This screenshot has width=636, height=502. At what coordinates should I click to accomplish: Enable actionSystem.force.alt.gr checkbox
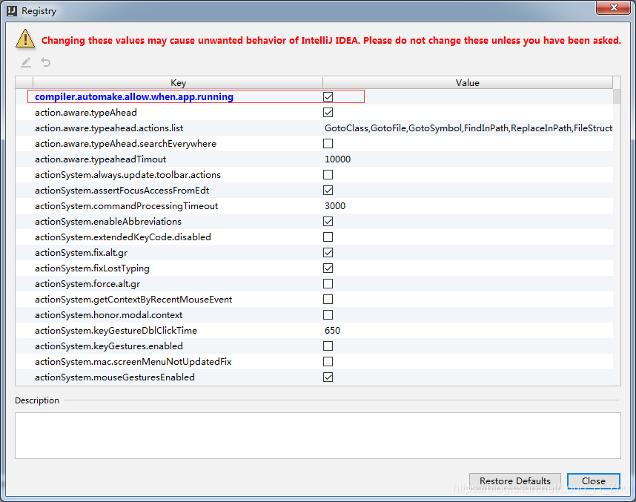pos(328,283)
